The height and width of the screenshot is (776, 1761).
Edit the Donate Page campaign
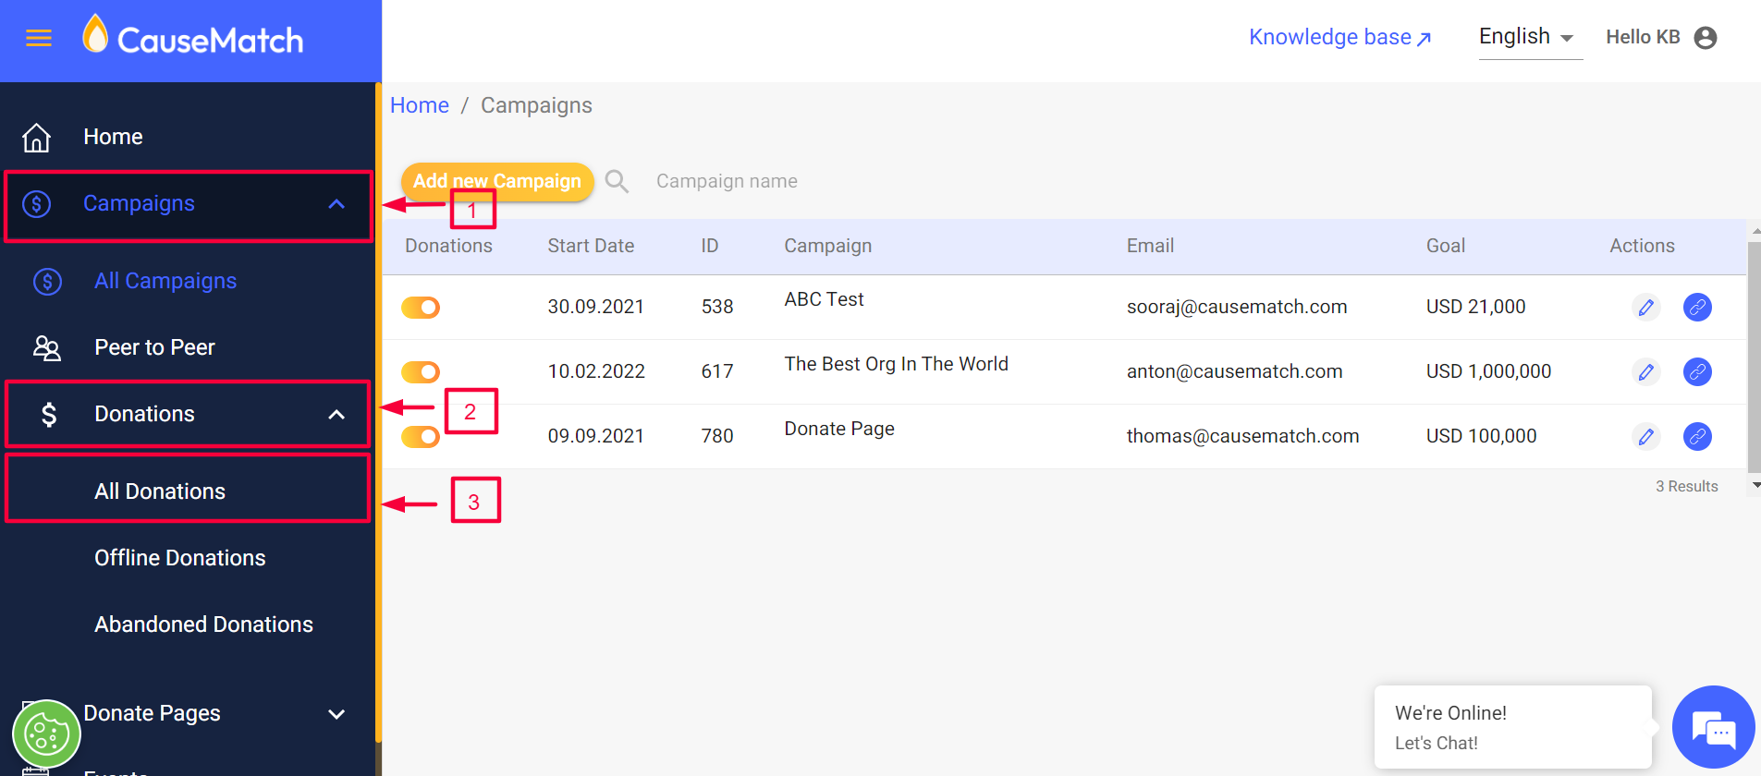pos(1646,436)
